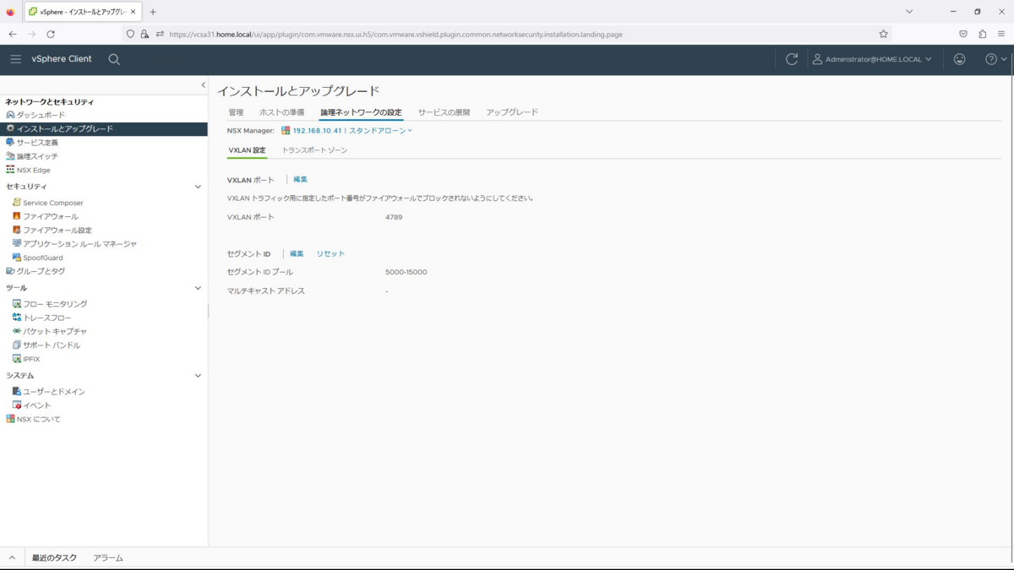Switch to the ホストの準備 tab
The width and height of the screenshot is (1014, 570).
coord(282,112)
